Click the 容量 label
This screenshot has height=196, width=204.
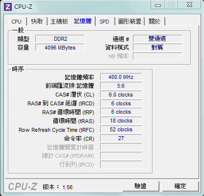(23, 48)
